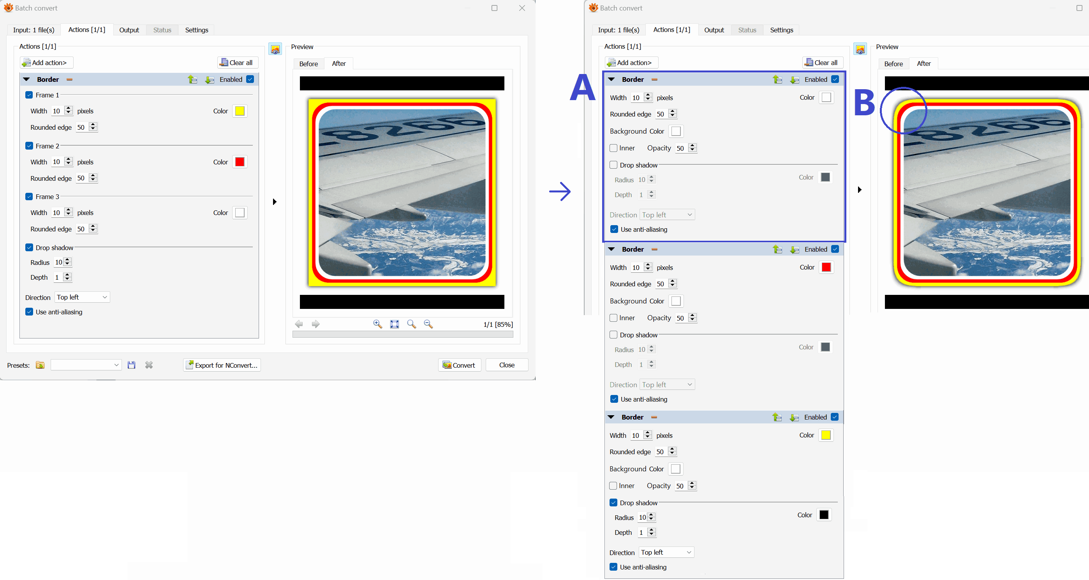
Task: Remove Border action with the orange minus icon
Action: pos(69,79)
